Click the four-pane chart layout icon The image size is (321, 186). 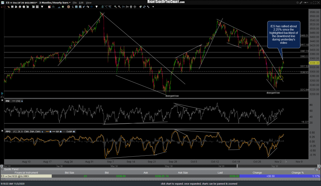(x=37, y=7)
